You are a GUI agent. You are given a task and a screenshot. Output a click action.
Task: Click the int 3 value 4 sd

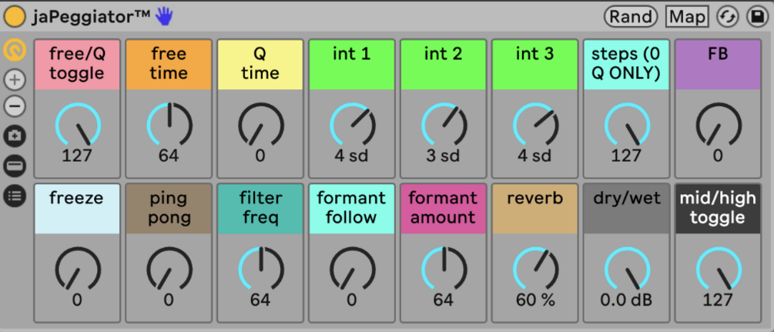[534, 156]
